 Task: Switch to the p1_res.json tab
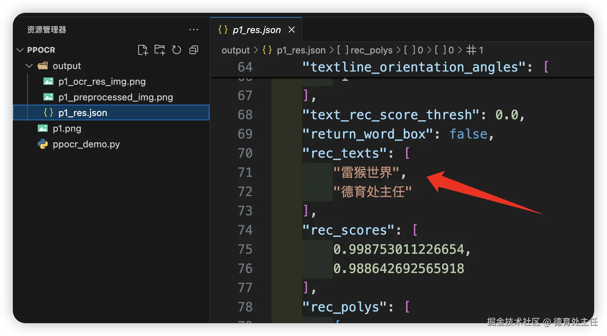coord(256,30)
